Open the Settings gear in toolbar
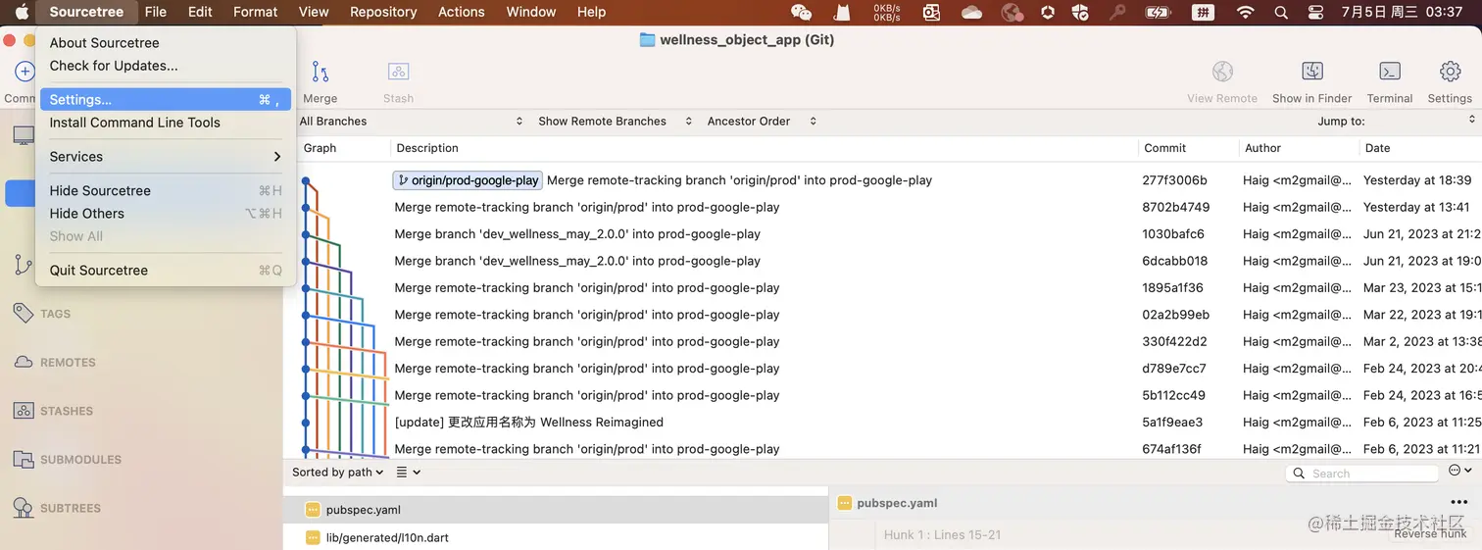This screenshot has height=550, width=1482. pos(1450,72)
